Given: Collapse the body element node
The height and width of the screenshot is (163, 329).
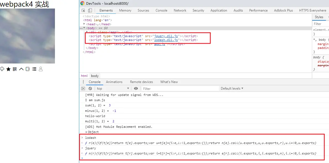Looking at the screenshot, I should coord(84,28).
